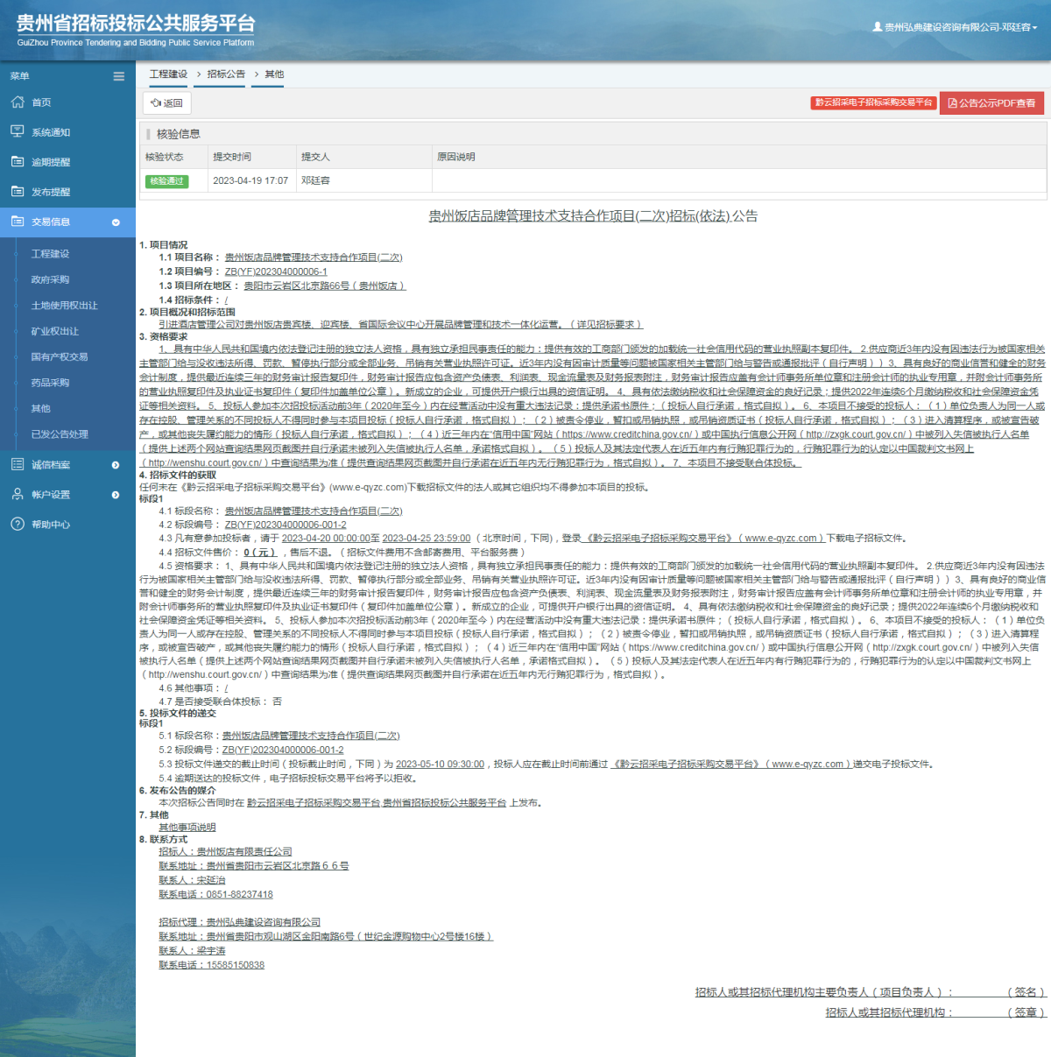1051x1057 pixels.
Task: Click the 诚信档案 list icon
Action: point(18,465)
